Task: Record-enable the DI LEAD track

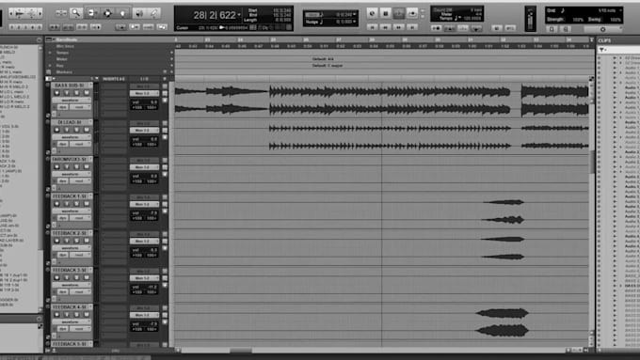Action: 56,130
